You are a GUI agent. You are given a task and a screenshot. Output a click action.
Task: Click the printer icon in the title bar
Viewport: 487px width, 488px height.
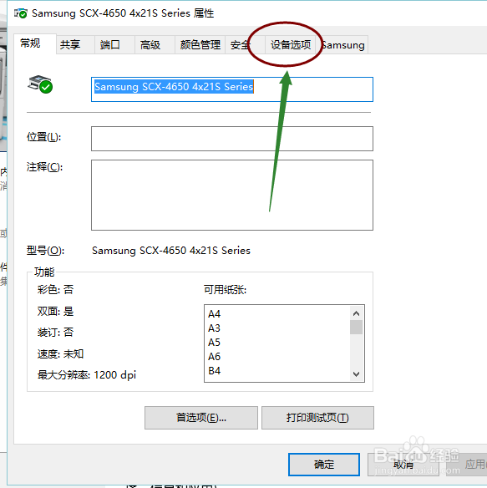pyautogui.click(x=21, y=13)
